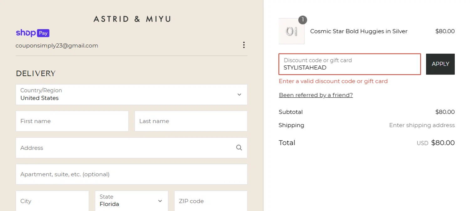Click the address search magnifier icon
The width and height of the screenshot is (470, 211).
(239, 148)
